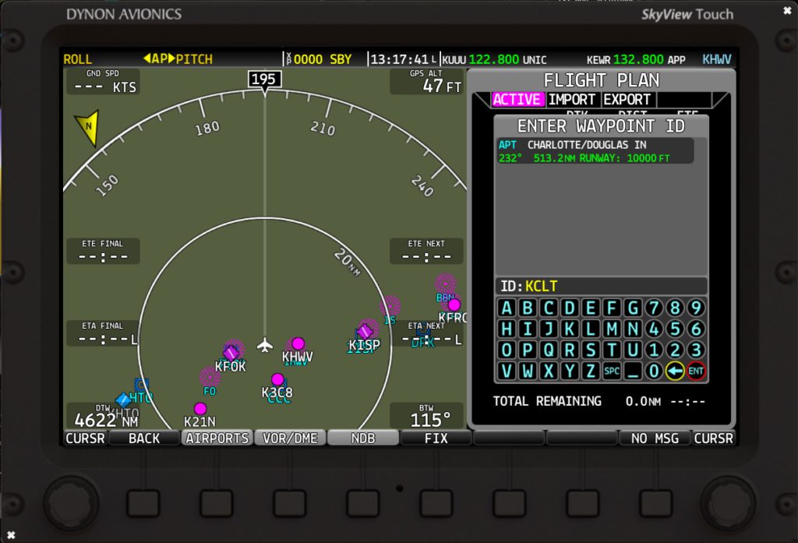
Task: Tap the K21N airport magenta dot
Action: [200, 408]
